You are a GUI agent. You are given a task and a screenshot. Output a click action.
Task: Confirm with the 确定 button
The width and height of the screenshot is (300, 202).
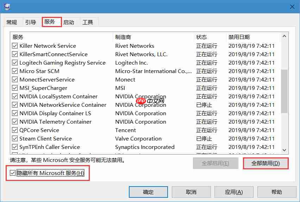point(148,192)
